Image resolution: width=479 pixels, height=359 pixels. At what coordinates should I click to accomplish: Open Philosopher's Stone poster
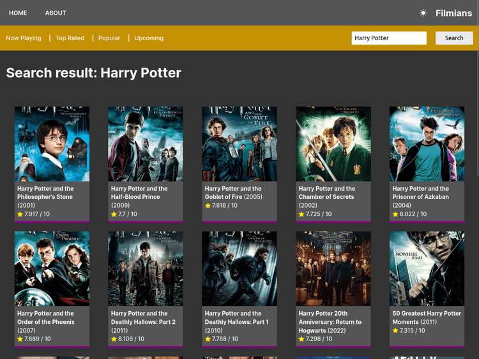pyautogui.click(x=52, y=144)
